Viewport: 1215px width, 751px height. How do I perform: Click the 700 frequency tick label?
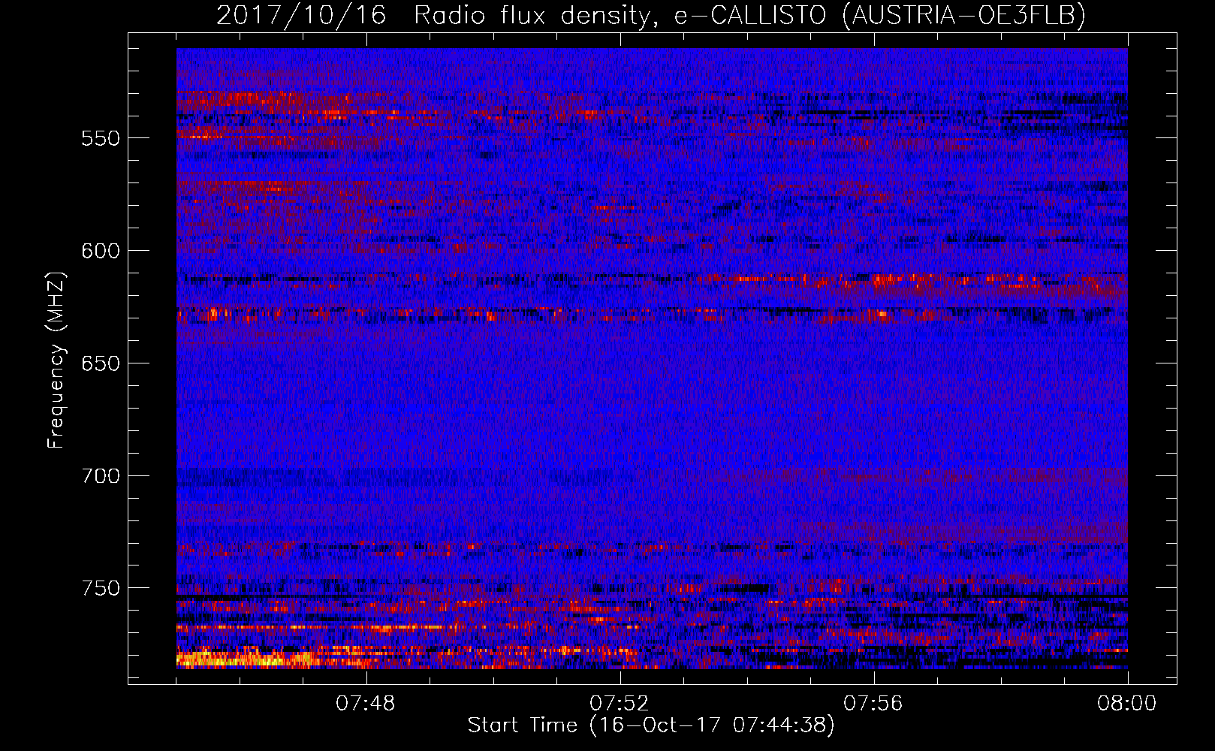coord(101,476)
